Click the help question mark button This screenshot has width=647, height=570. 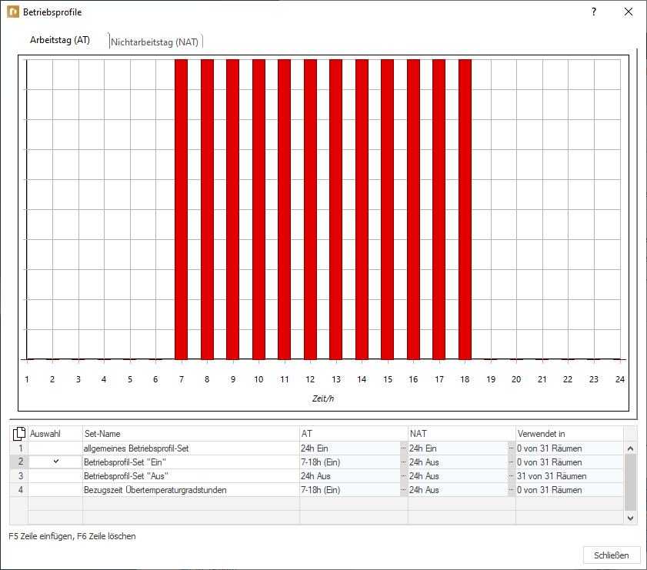tap(594, 12)
